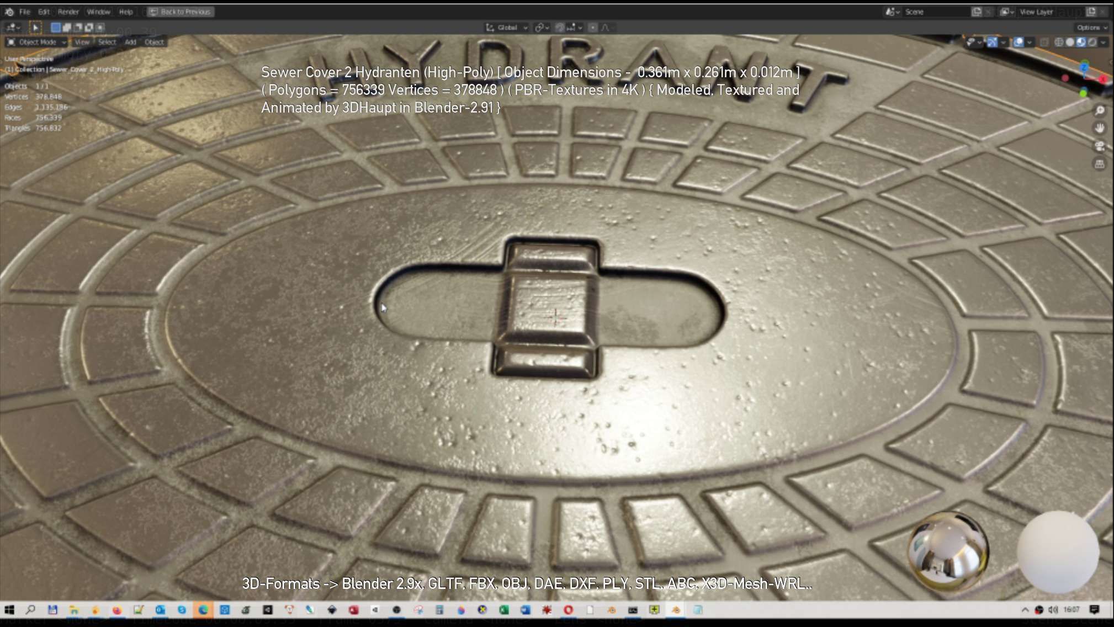Image resolution: width=1114 pixels, height=627 pixels.
Task: Click the white diffuse preview sphere
Action: pyautogui.click(x=1058, y=552)
